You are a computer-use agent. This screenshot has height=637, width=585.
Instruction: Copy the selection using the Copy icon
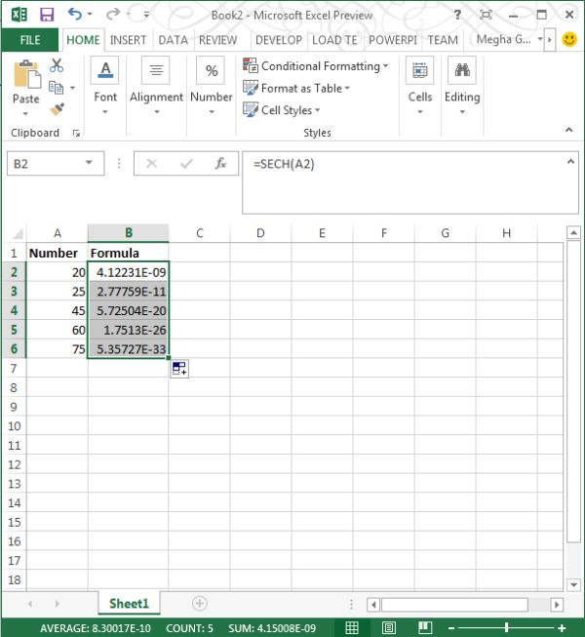click(x=56, y=88)
